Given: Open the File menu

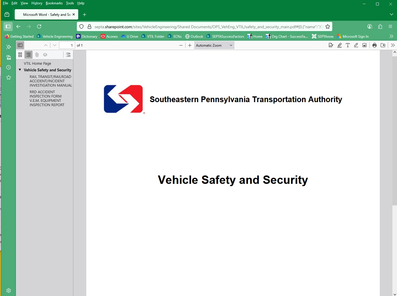Looking at the screenshot, I should pyautogui.click(x=5, y=3).
